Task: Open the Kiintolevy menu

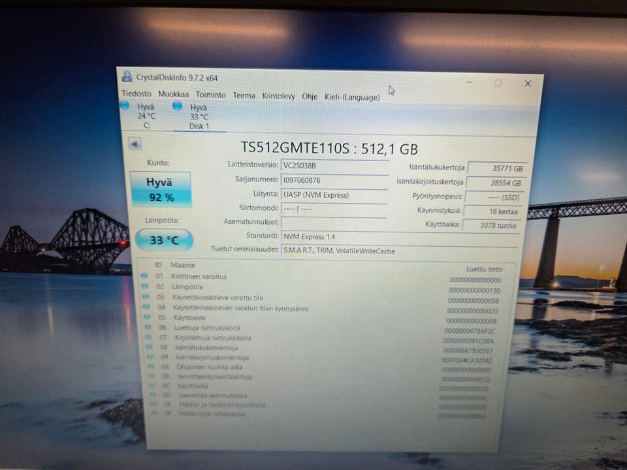Action: pyautogui.click(x=278, y=97)
